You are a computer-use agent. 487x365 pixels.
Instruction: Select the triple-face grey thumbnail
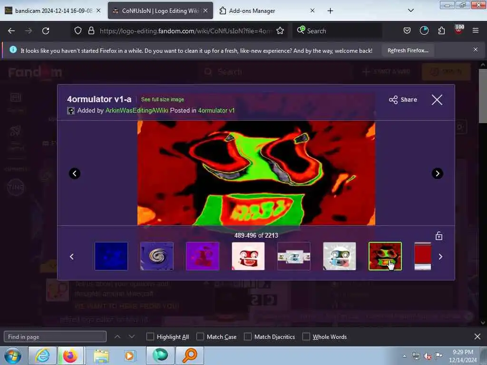click(x=294, y=256)
